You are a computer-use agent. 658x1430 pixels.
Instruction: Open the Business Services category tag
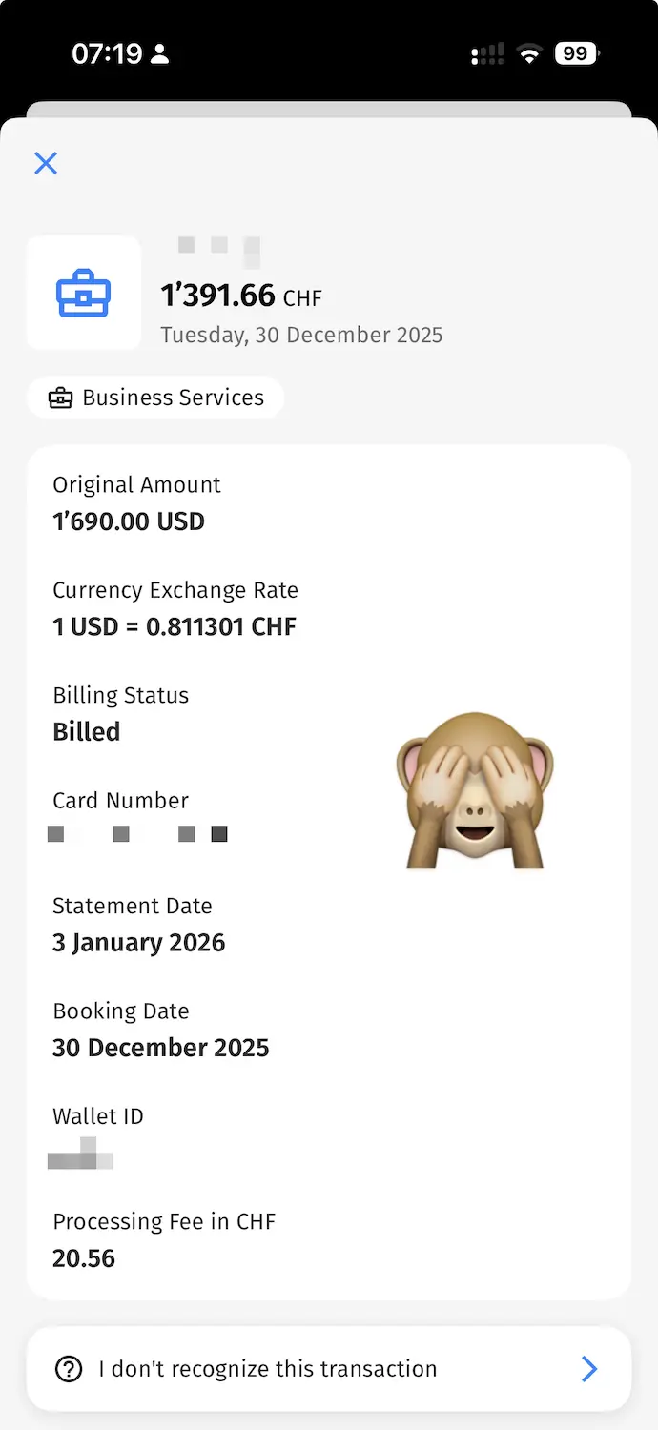[x=155, y=398]
